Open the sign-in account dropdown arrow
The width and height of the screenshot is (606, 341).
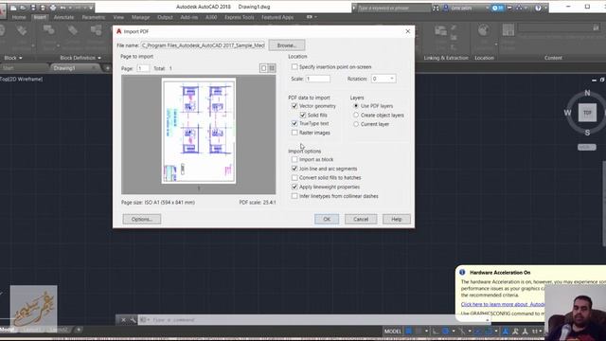coord(488,8)
